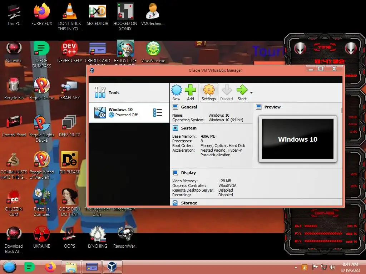Select the UKRAINE radiation desktop icon
This screenshot has height=274, width=366.
pyautogui.click(x=41, y=237)
